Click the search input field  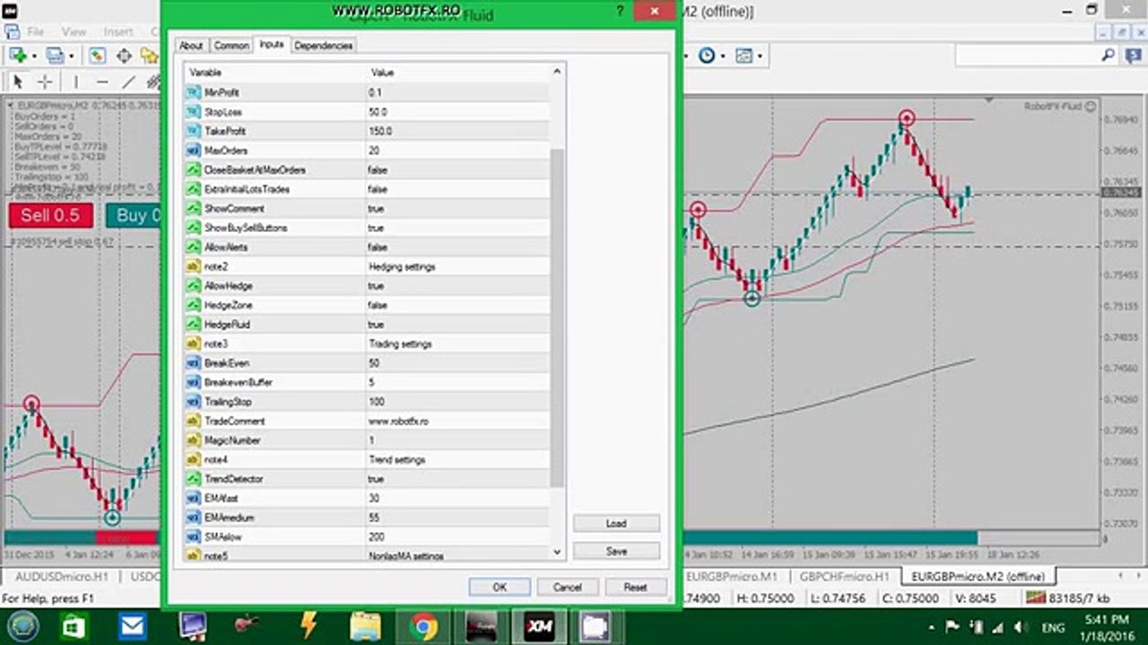1027,56
